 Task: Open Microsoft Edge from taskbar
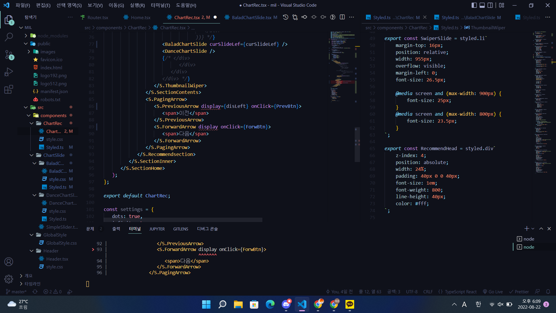point(270,304)
